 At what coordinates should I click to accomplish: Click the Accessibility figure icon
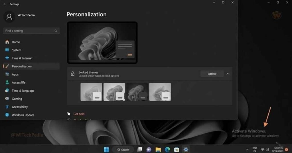(7, 107)
